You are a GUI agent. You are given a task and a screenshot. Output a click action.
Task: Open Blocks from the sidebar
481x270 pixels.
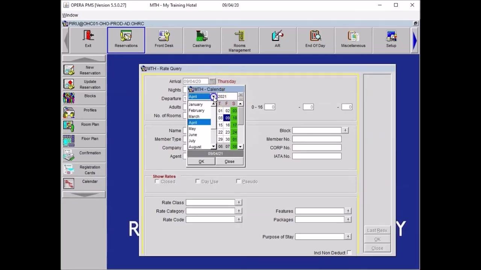(x=84, y=99)
